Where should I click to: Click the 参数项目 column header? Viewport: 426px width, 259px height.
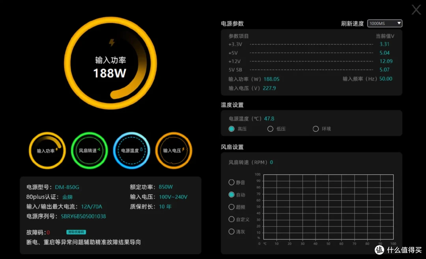[x=239, y=36]
